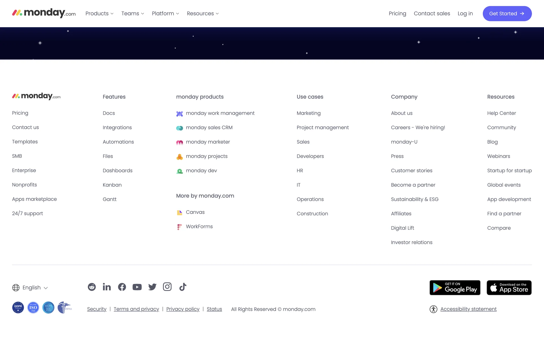Expand the Teams dropdown in header

click(x=133, y=14)
